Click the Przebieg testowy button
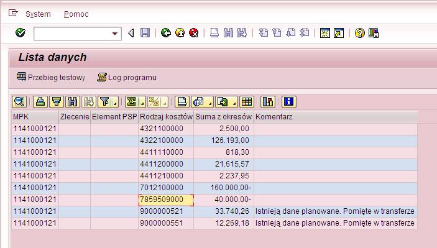This screenshot has width=437, height=248. tap(51, 77)
